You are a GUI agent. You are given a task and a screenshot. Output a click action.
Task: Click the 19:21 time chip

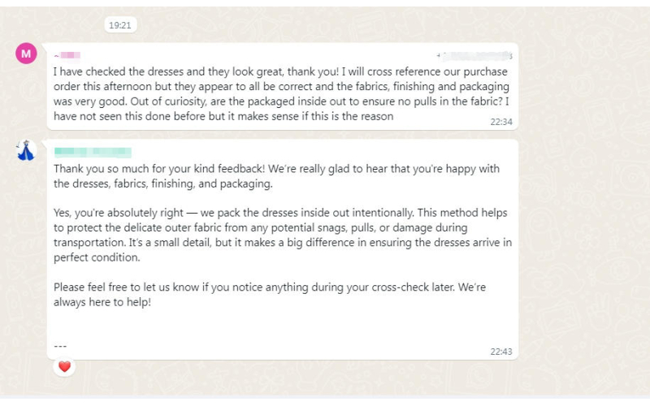click(119, 25)
